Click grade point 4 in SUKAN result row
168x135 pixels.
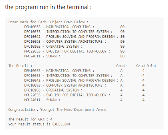143,100
